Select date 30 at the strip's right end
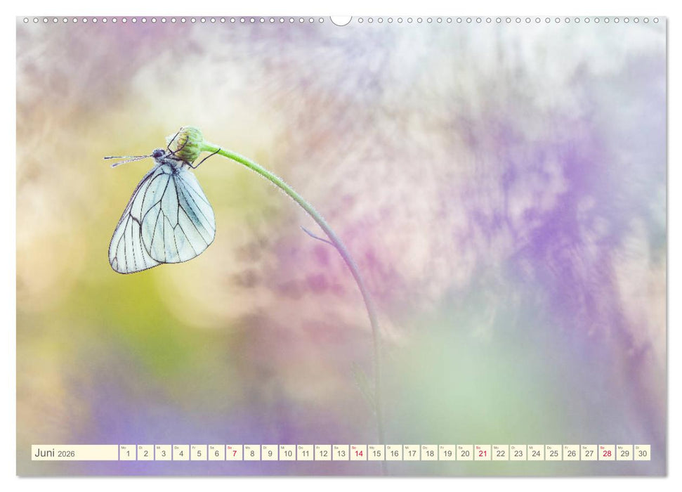Screen dimensions: 682x492 (x=641, y=453)
